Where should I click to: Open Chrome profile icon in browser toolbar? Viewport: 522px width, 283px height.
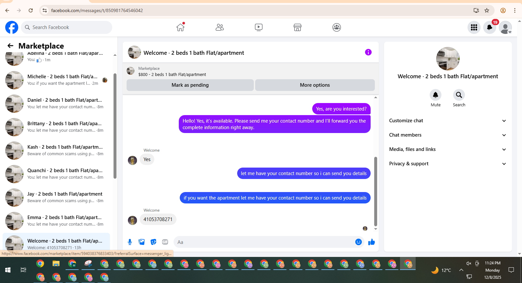point(503,10)
